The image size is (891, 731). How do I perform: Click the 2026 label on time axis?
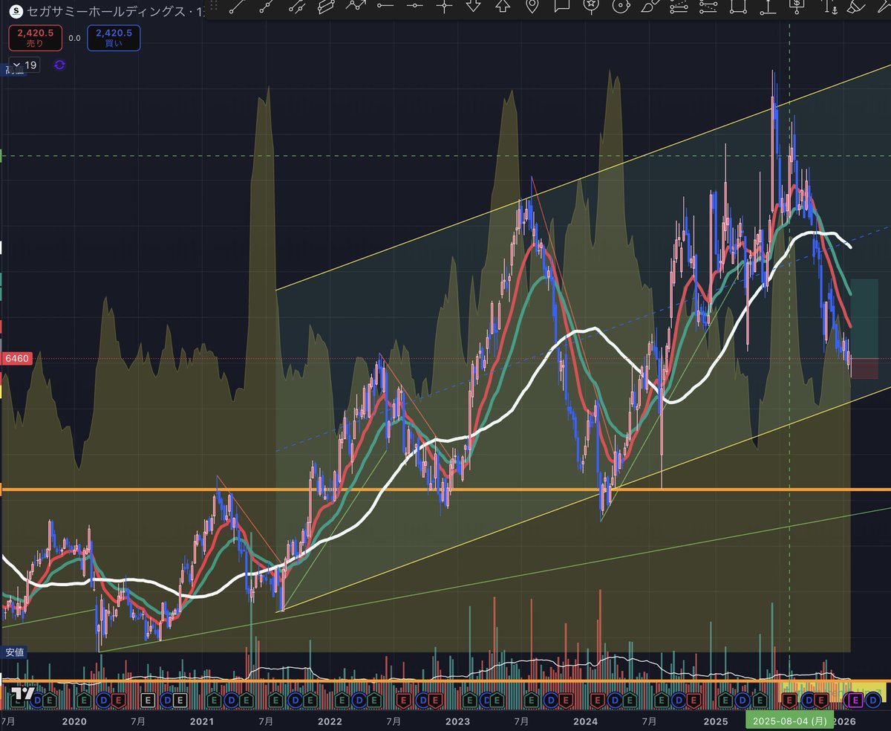coord(843,721)
